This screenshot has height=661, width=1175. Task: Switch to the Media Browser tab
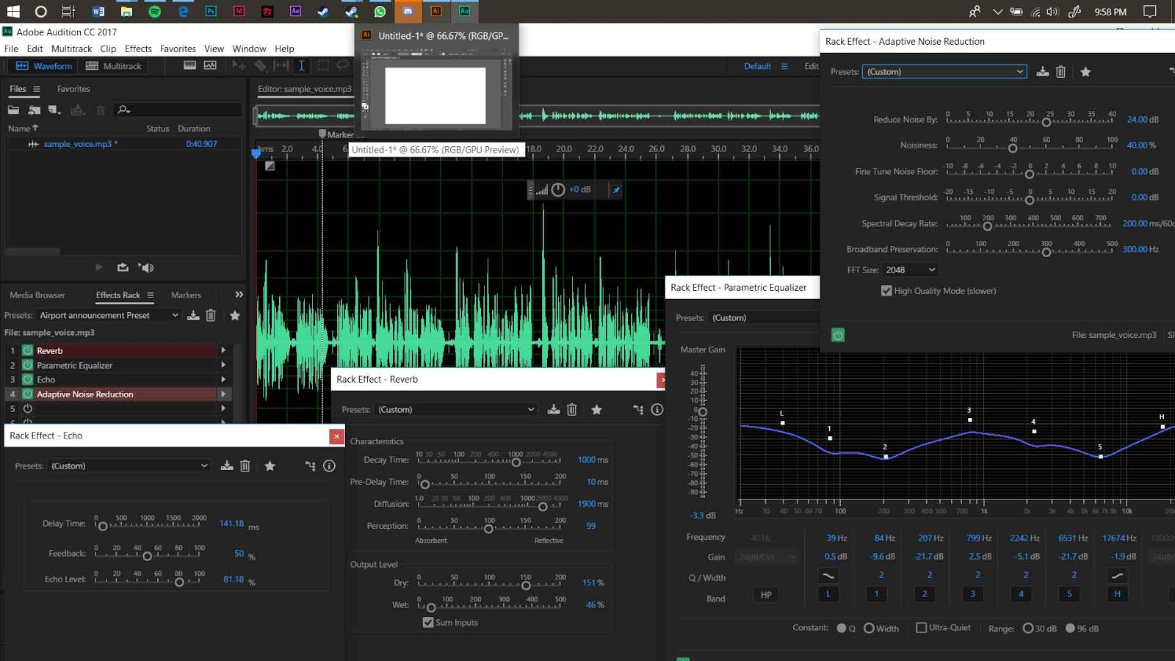tap(37, 295)
